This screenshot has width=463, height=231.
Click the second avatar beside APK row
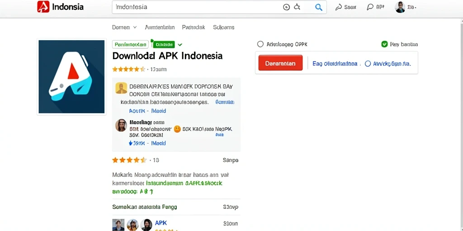click(132, 225)
